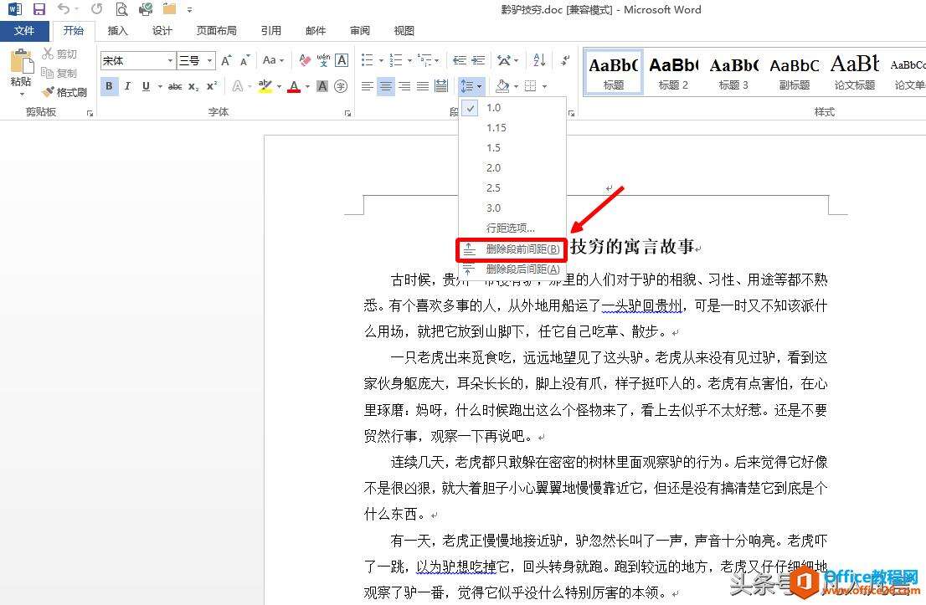926x605 pixels.
Task: Cut selection with 剪切 scissors
Action: pos(59,54)
